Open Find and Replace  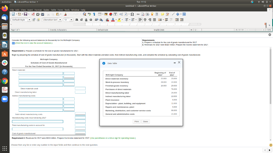tap(85, 14)
